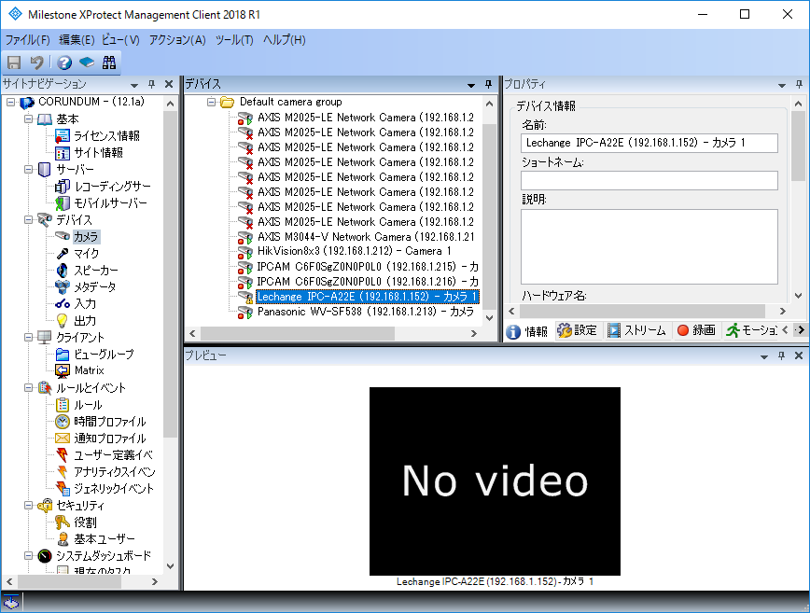Open 時間プロファイル node

109,422
